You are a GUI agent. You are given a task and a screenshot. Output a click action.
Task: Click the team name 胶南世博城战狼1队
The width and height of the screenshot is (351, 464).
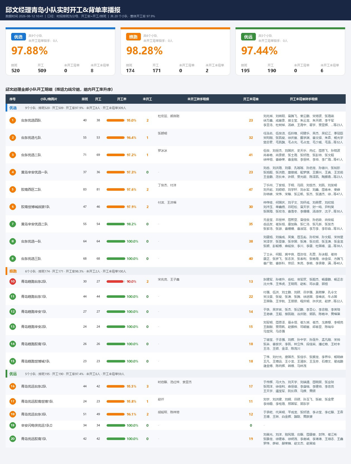tap(36, 207)
